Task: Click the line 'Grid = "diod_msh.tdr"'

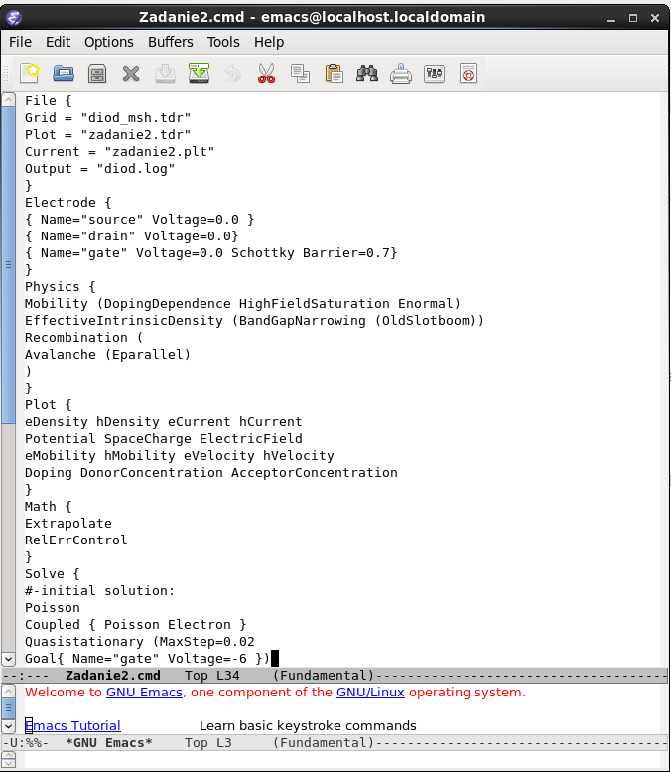Action: [x=108, y=118]
